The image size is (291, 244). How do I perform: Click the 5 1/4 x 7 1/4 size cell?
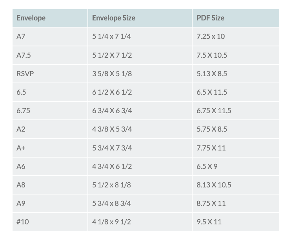(x=111, y=37)
